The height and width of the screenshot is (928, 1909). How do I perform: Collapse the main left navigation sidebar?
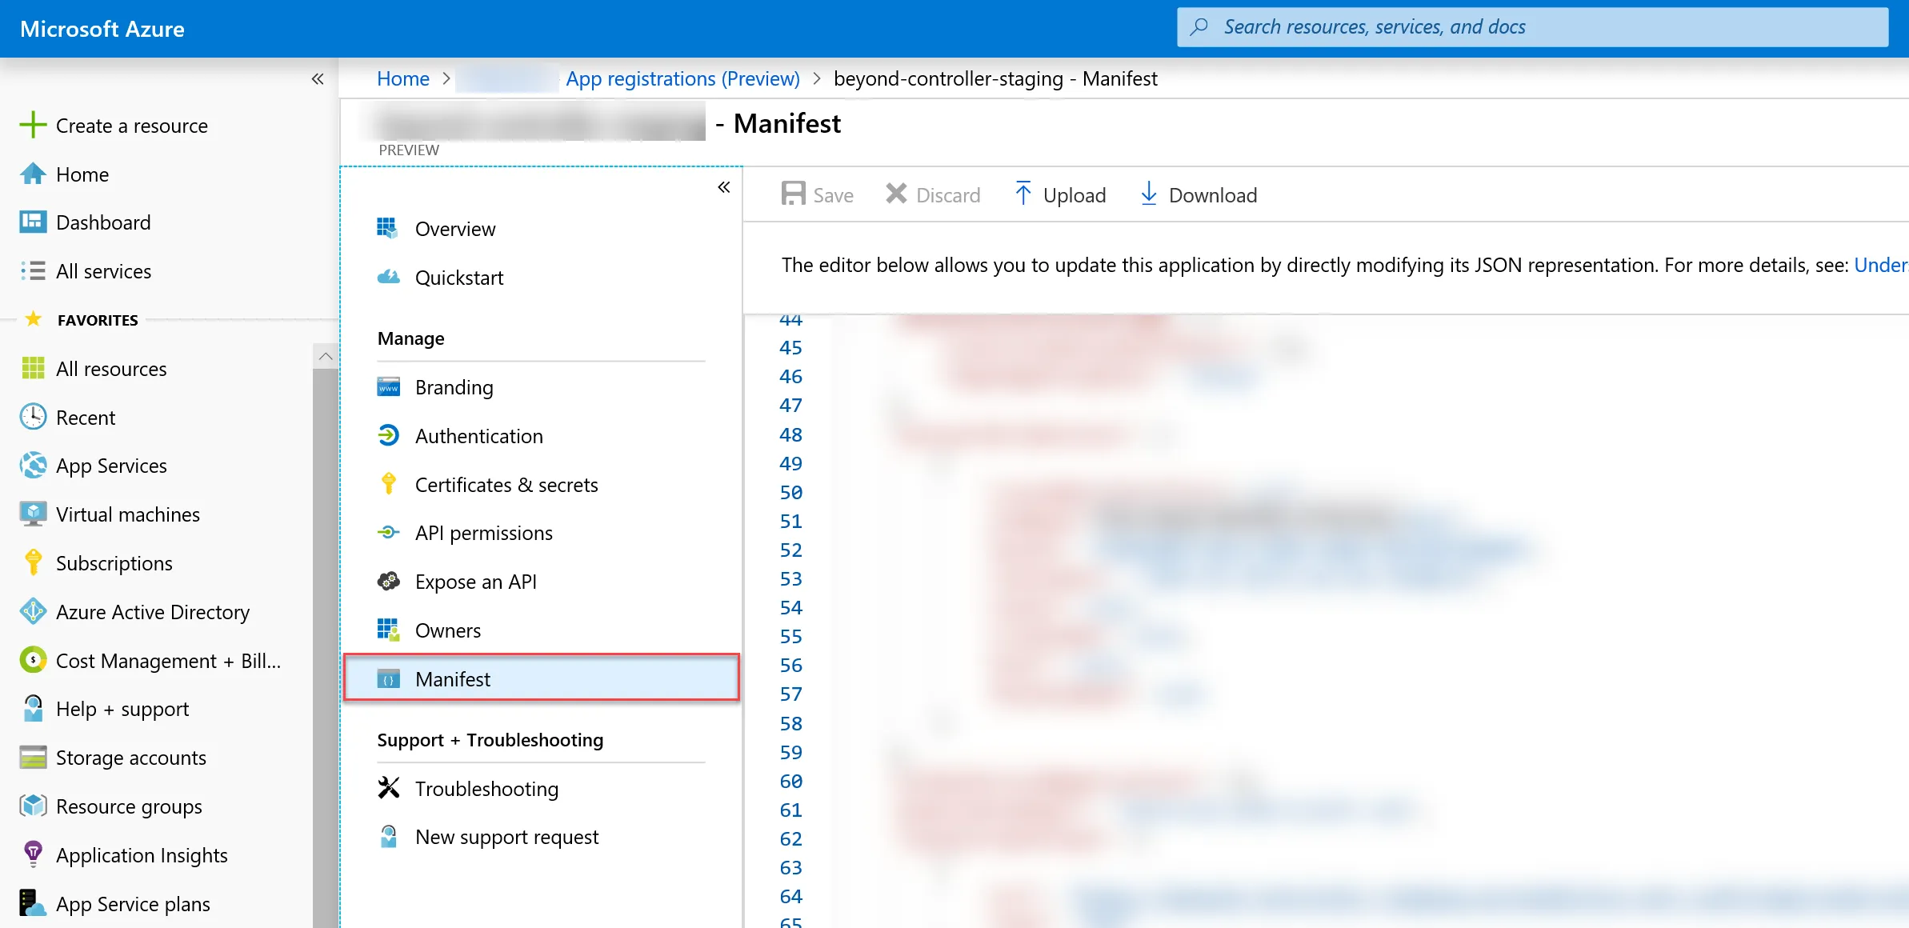pyautogui.click(x=318, y=78)
